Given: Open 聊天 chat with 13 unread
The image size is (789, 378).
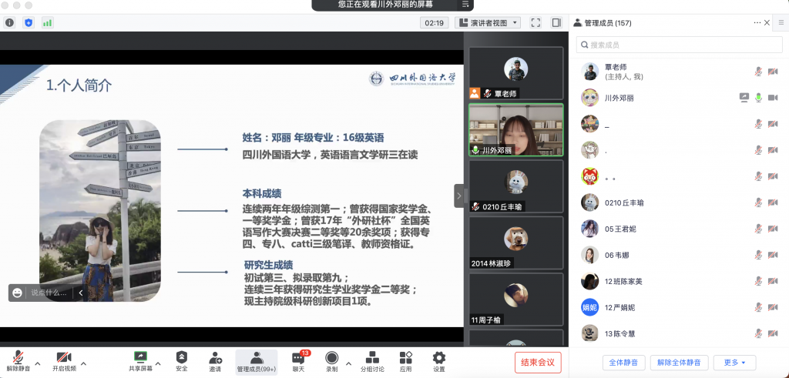Looking at the screenshot, I should 298,361.
